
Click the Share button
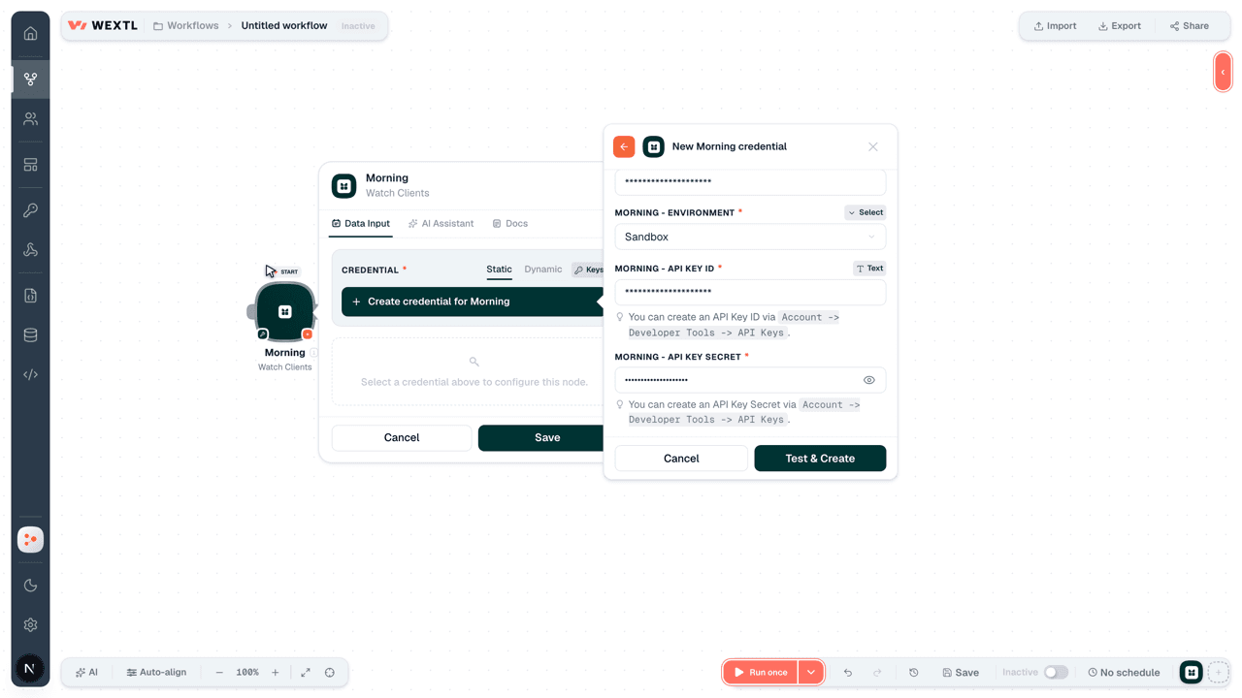point(1190,26)
